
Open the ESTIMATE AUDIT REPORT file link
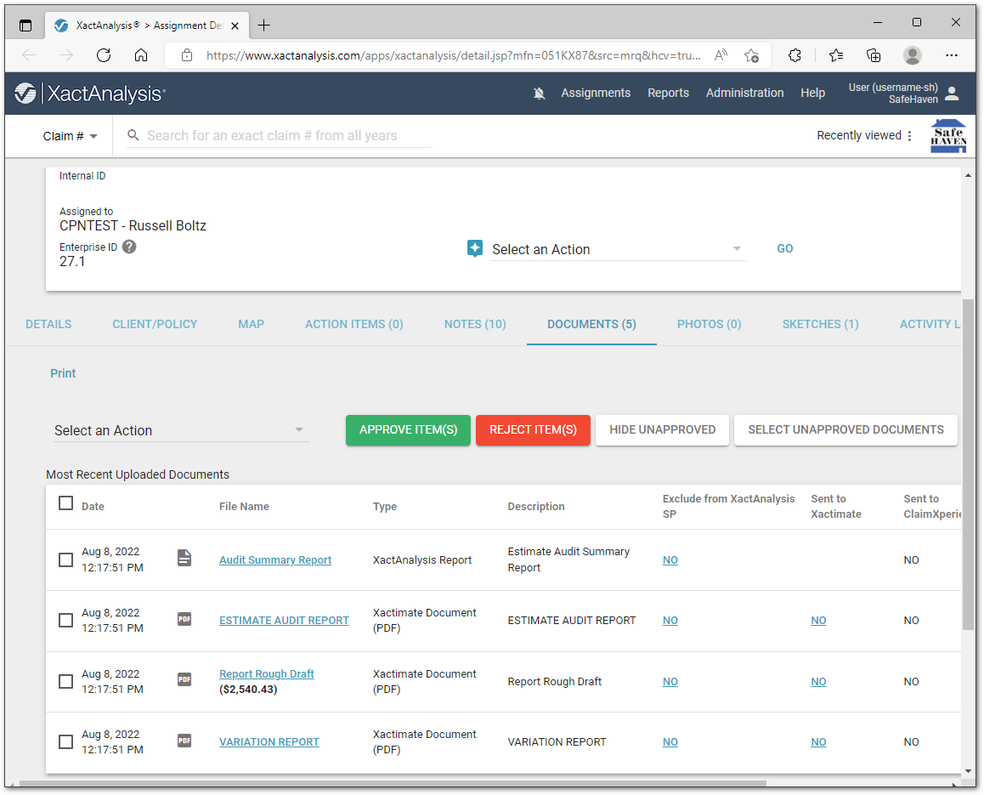click(284, 621)
